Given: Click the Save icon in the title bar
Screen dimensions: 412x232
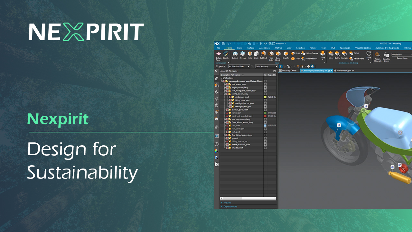Looking at the screenshot, I should (223, 43).
